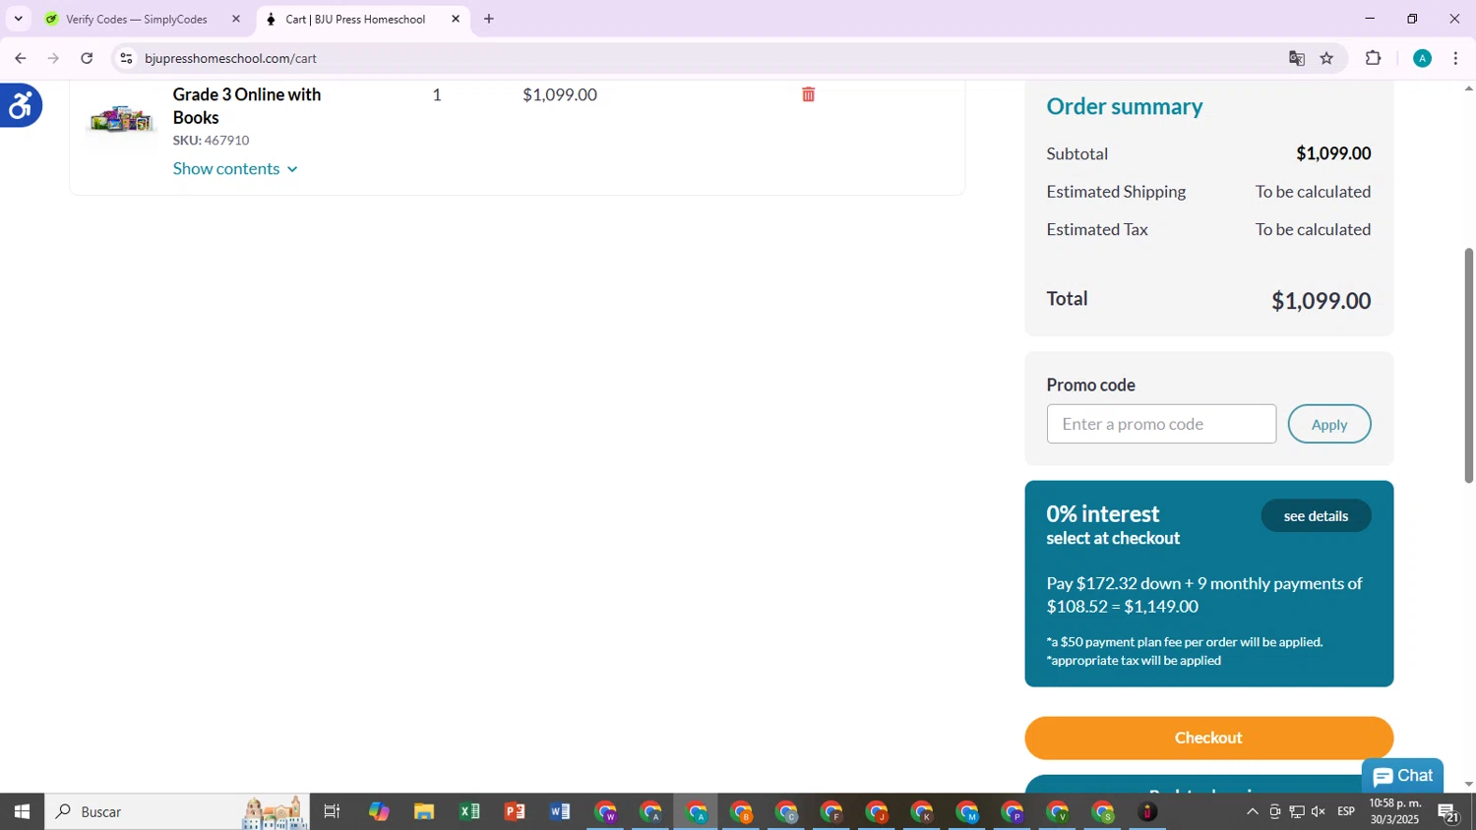
Task: Open Chrome profile B in taskbar
Action: [x=741, y=812]
